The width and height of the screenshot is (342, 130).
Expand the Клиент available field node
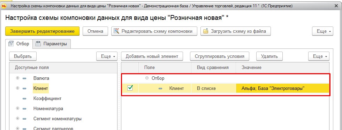(18, 88)
